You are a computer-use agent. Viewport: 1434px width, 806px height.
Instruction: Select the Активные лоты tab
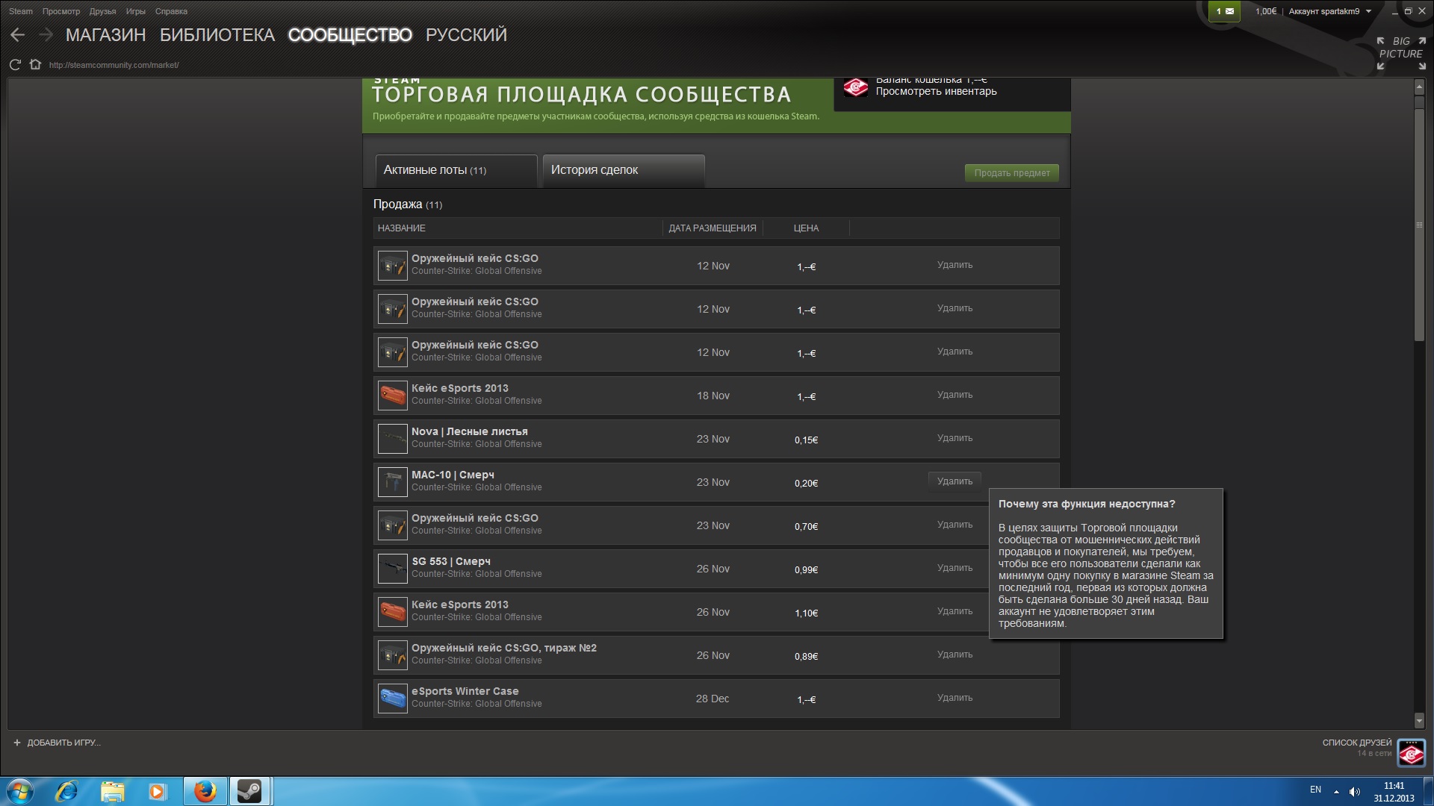(456, 171)
